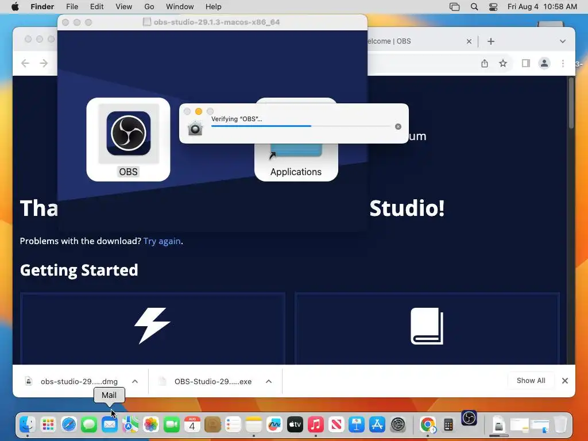Launch Freeform from the Dock
The width and height of the screenshot is (588, 441).
(x=274, y=425)
